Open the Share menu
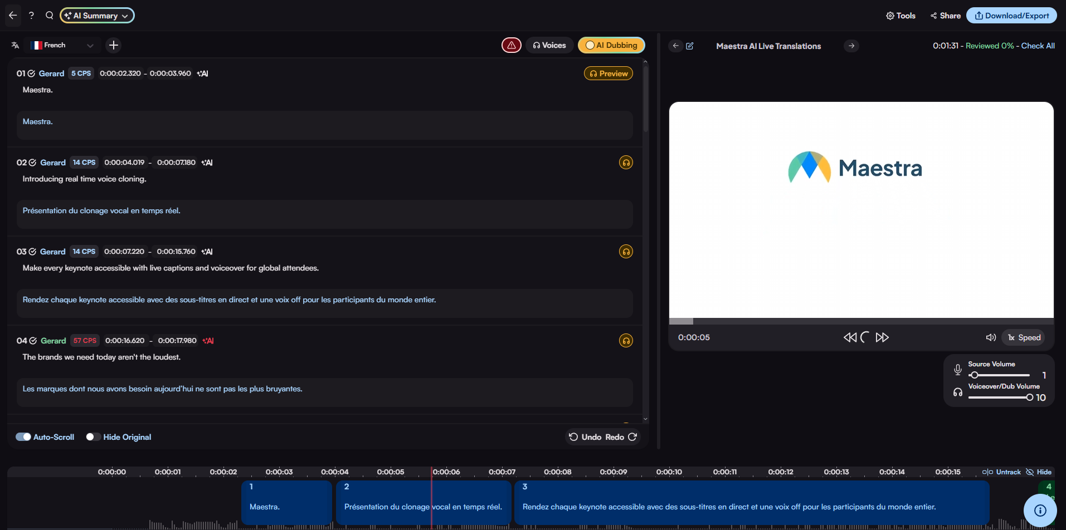Image resolution: width=1066 pixels, height=530 pixels. pos(946,16)
